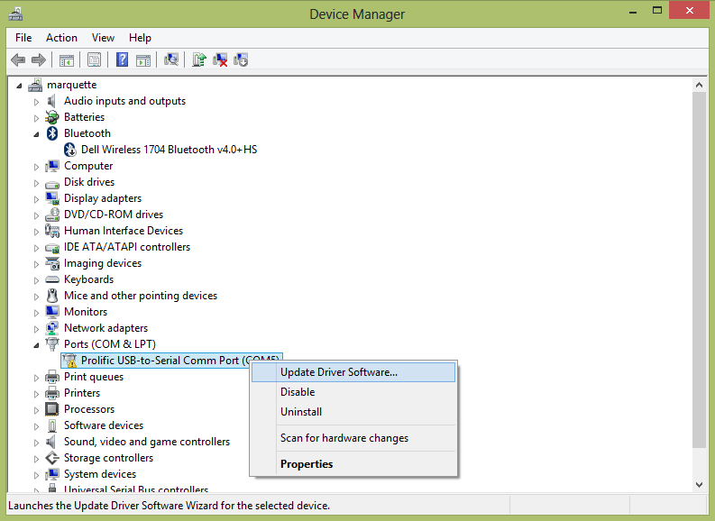Select the Dell Wireless 1704 Bluetooth v4.0+HS entry
This screenshot has width=715, height=521.
(x=169, y=150)
